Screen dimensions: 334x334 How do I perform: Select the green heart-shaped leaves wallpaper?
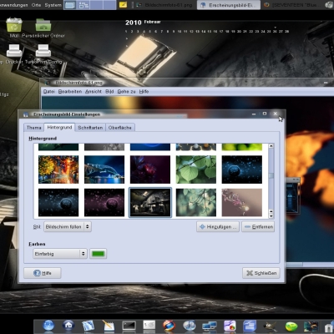[196, 170]
